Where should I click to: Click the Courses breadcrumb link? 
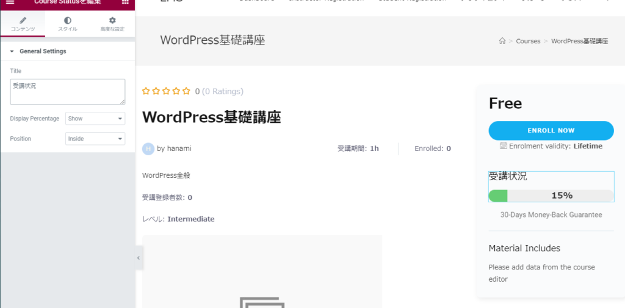tap(528, 41)
